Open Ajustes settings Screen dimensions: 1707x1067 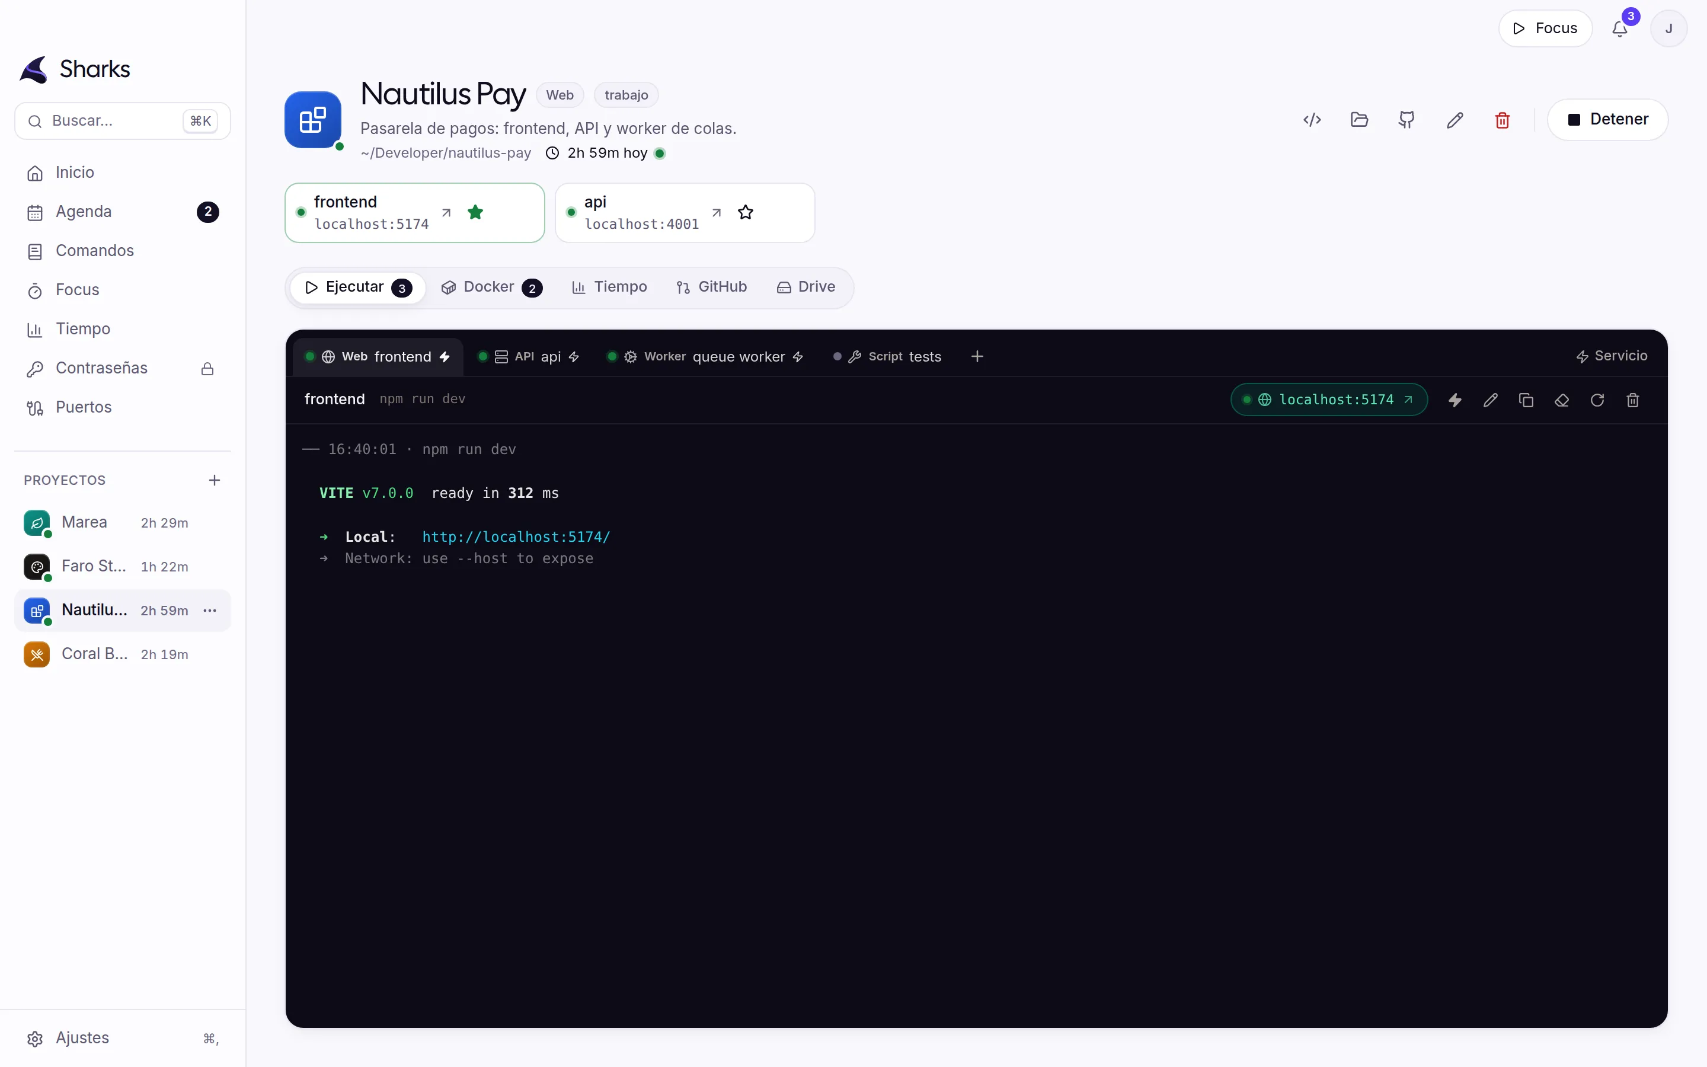point(123,1038)
